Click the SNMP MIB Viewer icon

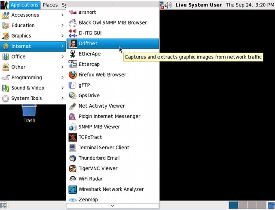coord(73,127)
